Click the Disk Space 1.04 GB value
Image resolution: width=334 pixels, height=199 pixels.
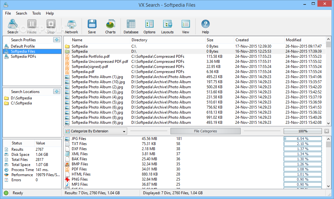[42, 155]
